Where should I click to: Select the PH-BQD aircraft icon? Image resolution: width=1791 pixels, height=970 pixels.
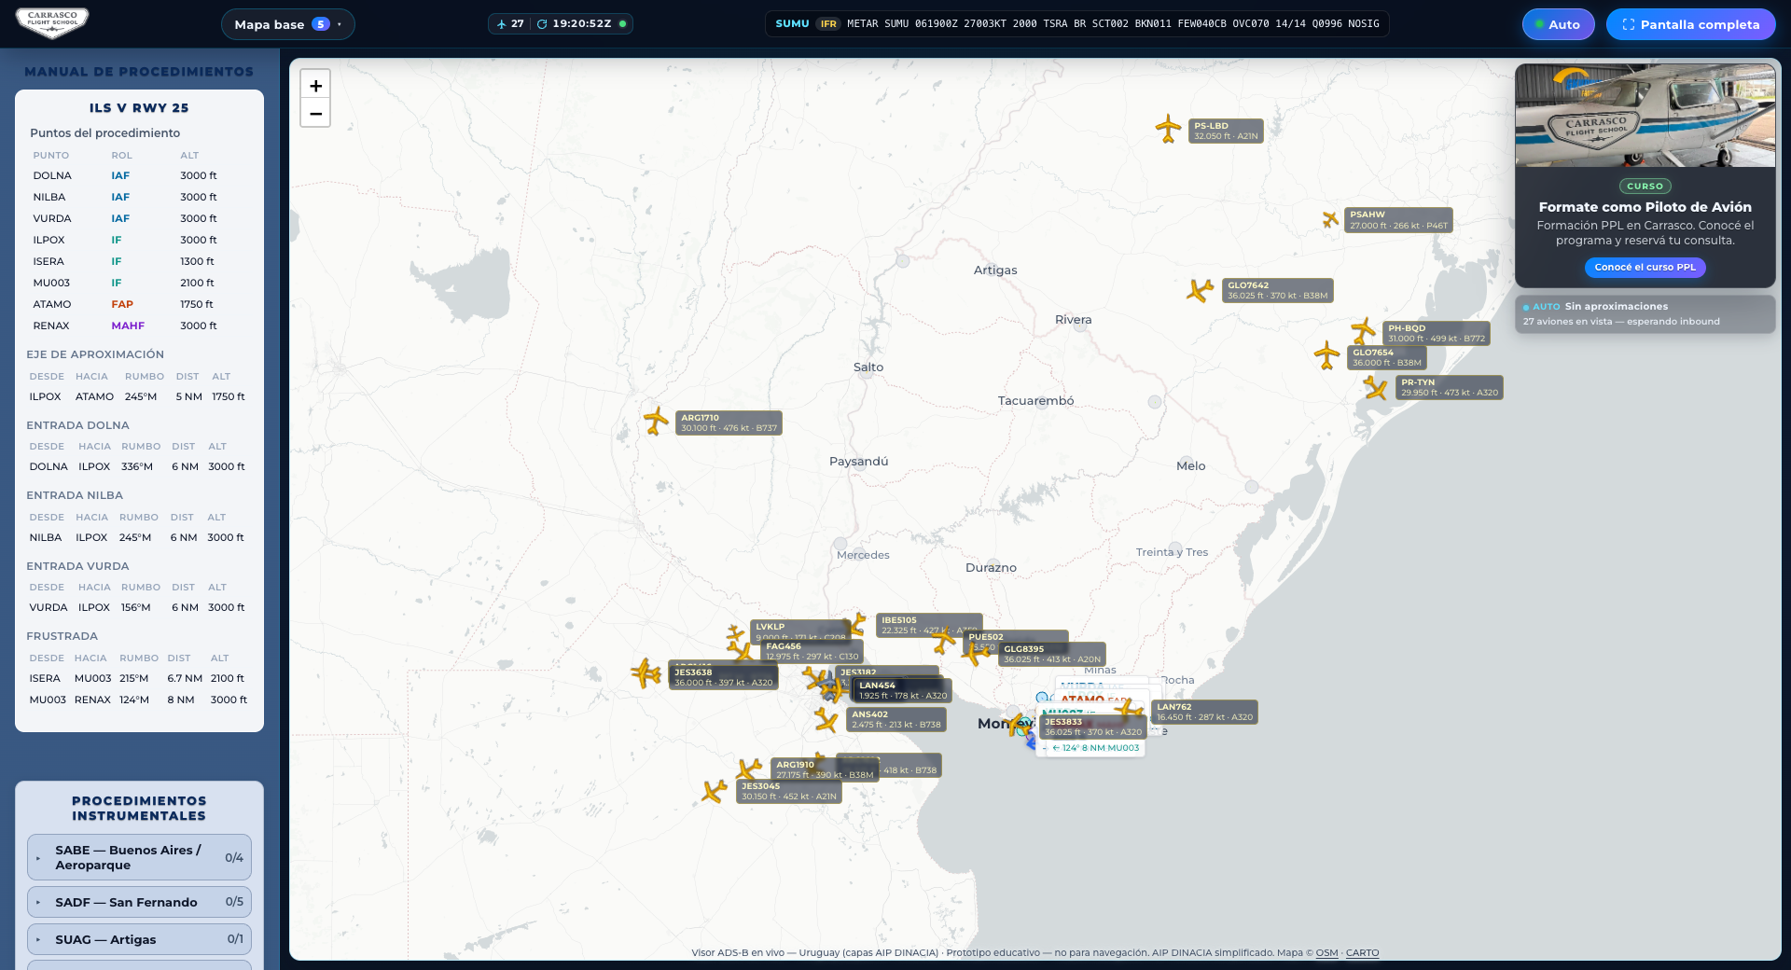coord(1364,330)
